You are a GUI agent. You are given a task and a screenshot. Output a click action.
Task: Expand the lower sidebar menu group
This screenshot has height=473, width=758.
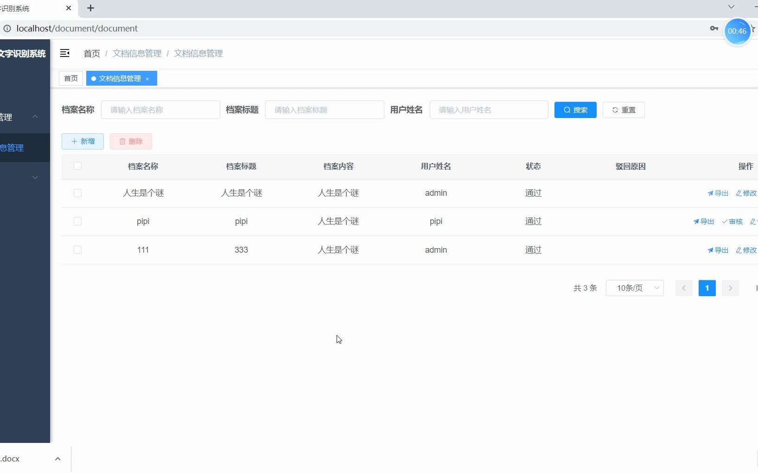(35, 177)
